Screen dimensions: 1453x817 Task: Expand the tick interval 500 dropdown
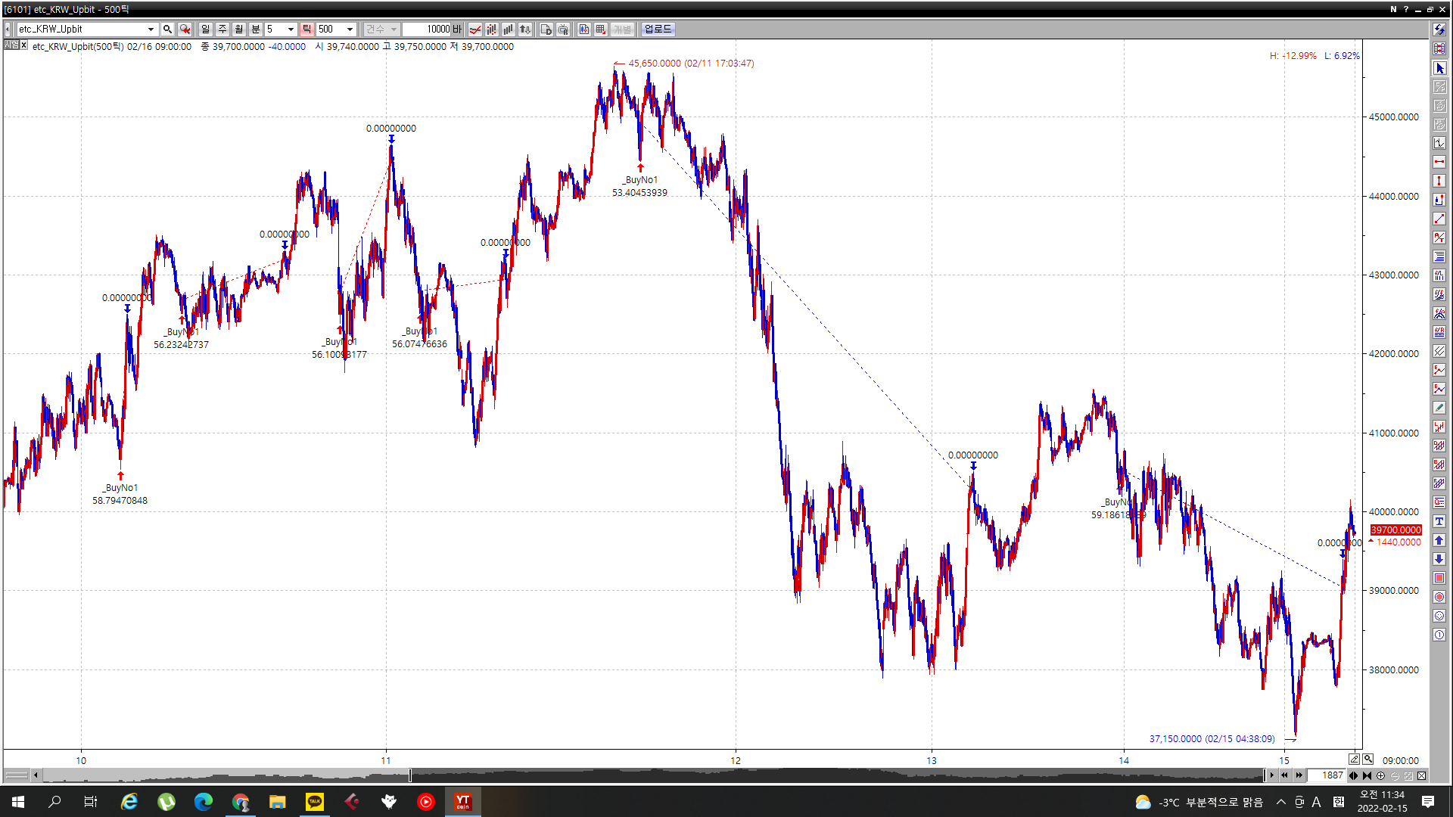pyautogui.click(x=350, y=29)
